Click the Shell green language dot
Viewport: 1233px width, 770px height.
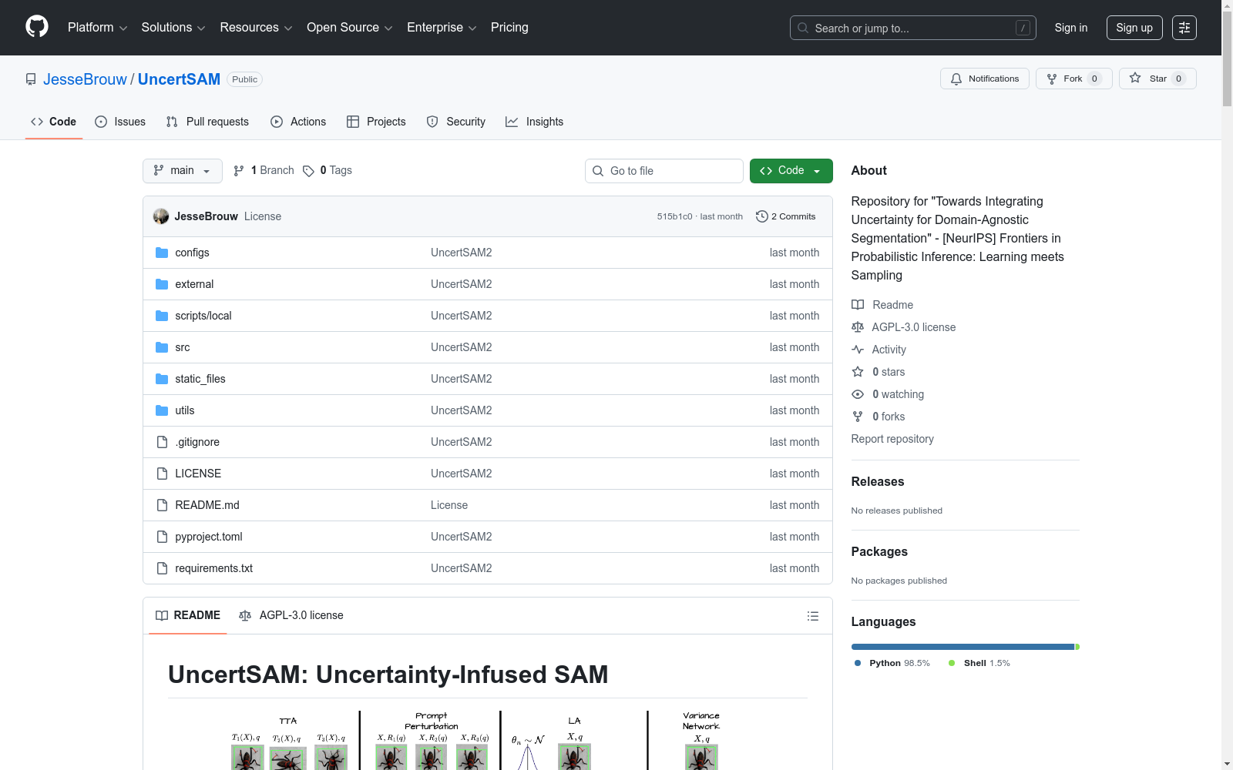click(x=952, y=663)
